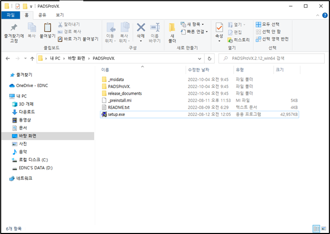Click the History icon in Open group
Viewport: 330px width, 234px height.
pos(230,40)
